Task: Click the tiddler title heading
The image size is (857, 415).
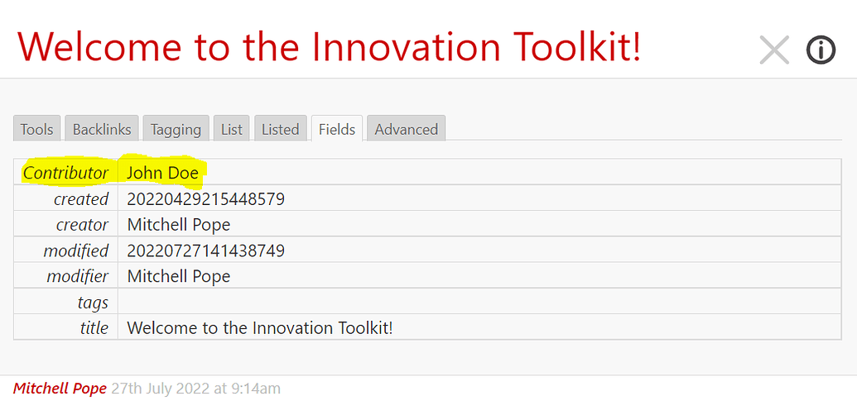Action: coord(329,46)
